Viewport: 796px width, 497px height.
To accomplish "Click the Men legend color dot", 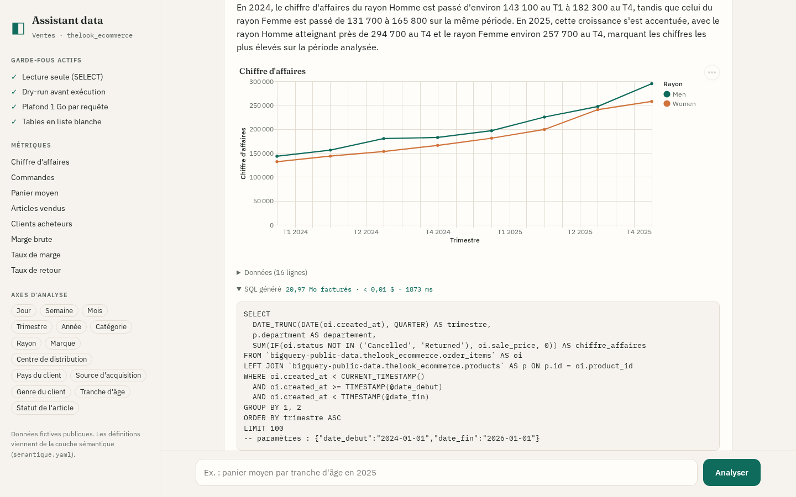I will pos(667,94).
